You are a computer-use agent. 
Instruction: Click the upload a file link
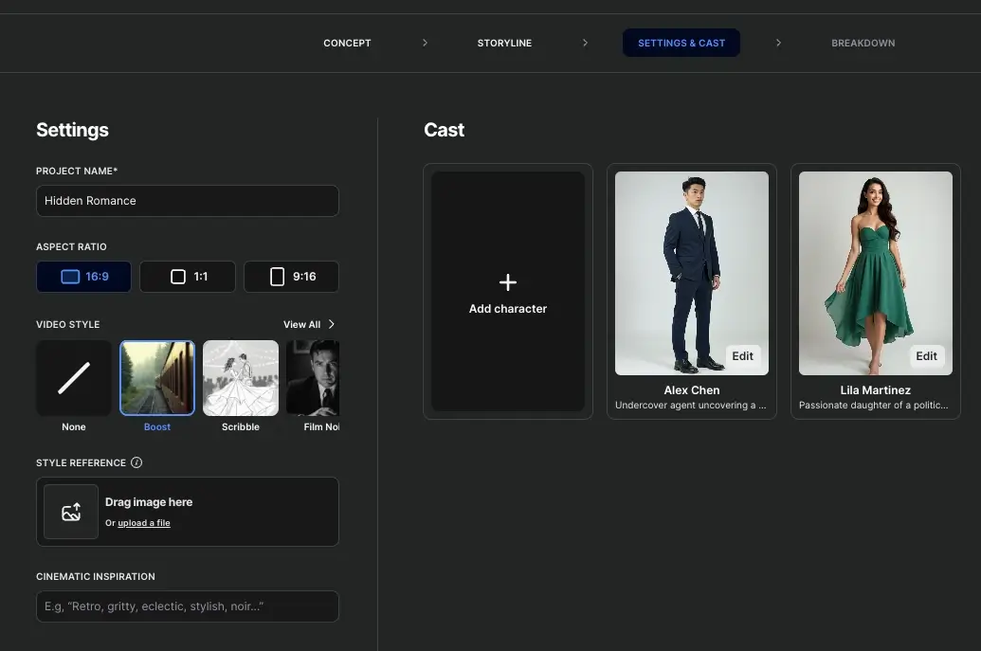(144, 523)
